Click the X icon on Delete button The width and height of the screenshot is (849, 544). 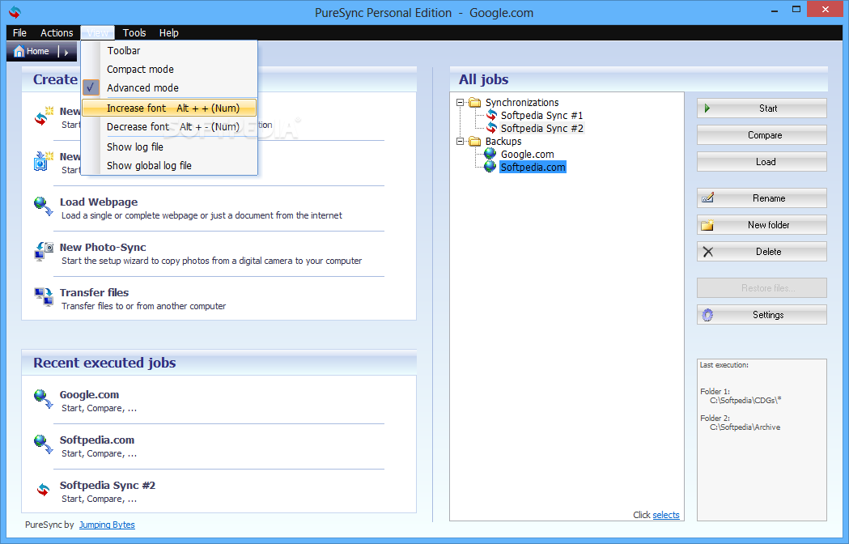tap(707, 252)
